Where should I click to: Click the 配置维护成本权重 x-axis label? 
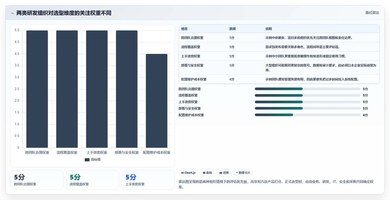(x=157, y=153)
